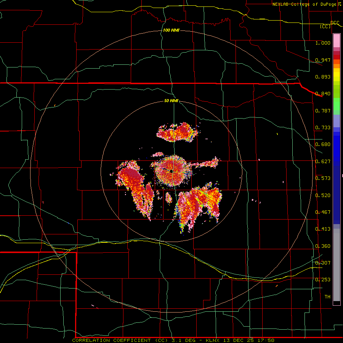Select the 0.520 scale value
This screenshot has height=343, width=343.
323,196
